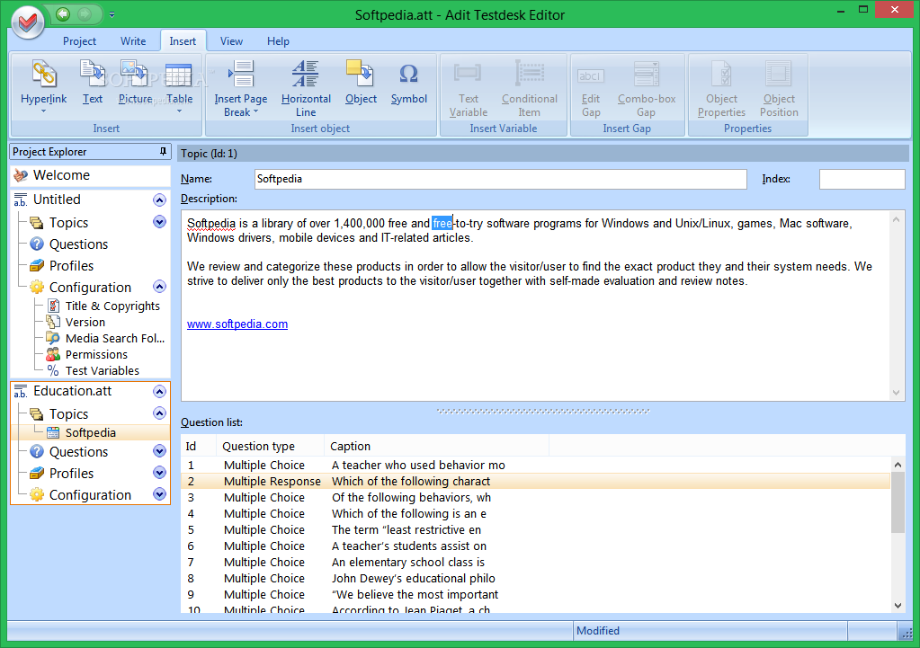This screenshot has width=920, height=648.
Task: Open the Welcome item in explorer
Action: 90,174
